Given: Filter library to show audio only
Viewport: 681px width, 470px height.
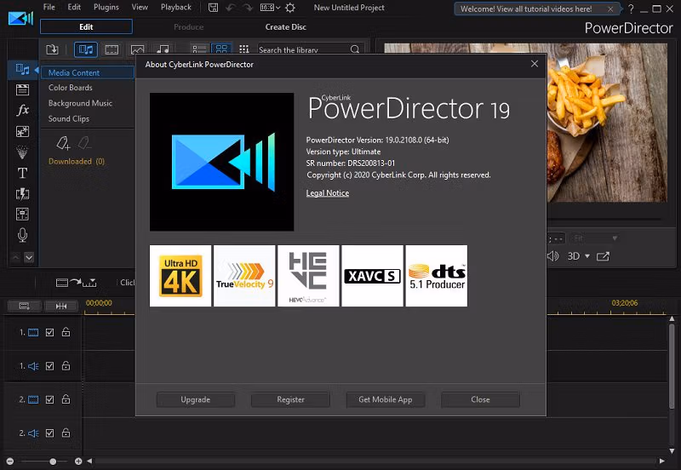Looking at the screenshot, I should 163,49.
